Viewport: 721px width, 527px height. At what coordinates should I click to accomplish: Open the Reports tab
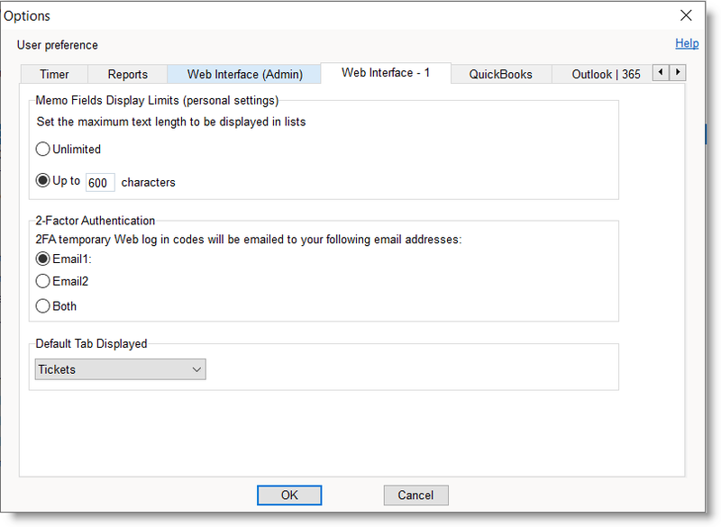(x=127, y=75)
